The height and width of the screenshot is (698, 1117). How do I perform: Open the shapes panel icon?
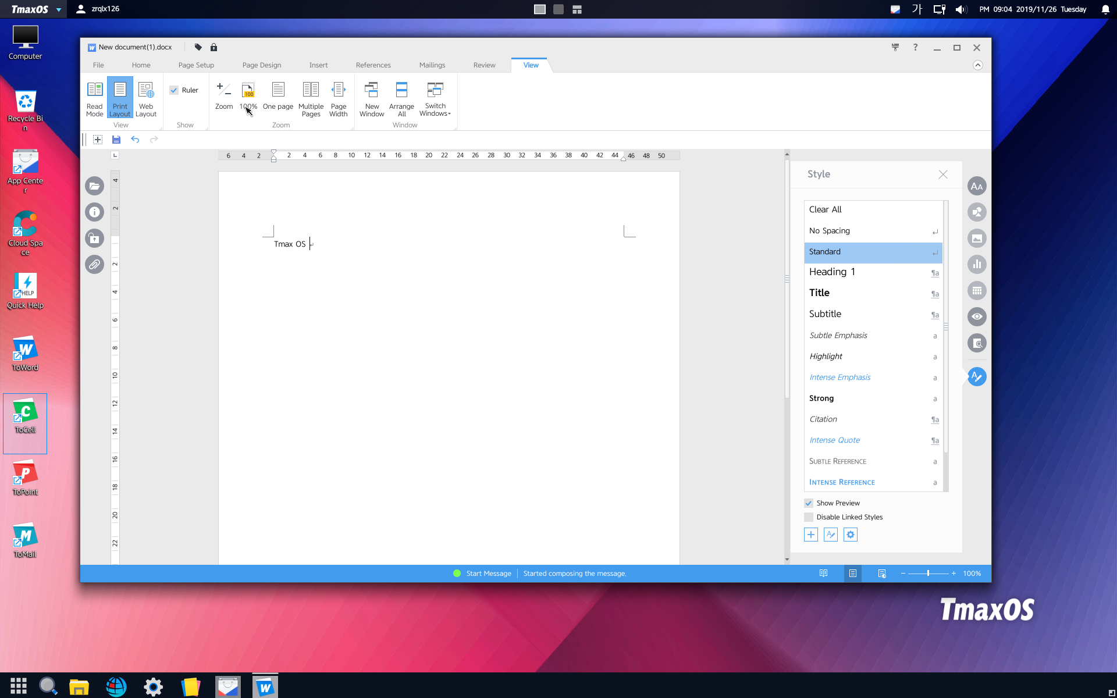977,212
